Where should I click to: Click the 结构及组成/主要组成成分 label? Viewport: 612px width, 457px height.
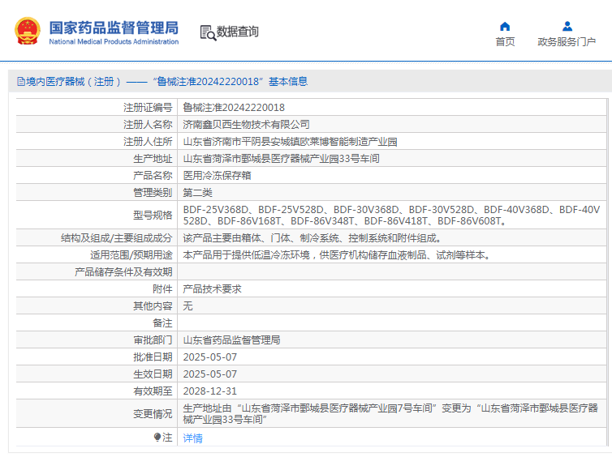click(x=117, y=238)
